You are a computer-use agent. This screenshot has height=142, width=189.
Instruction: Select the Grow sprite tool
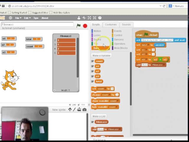[89, 18]
